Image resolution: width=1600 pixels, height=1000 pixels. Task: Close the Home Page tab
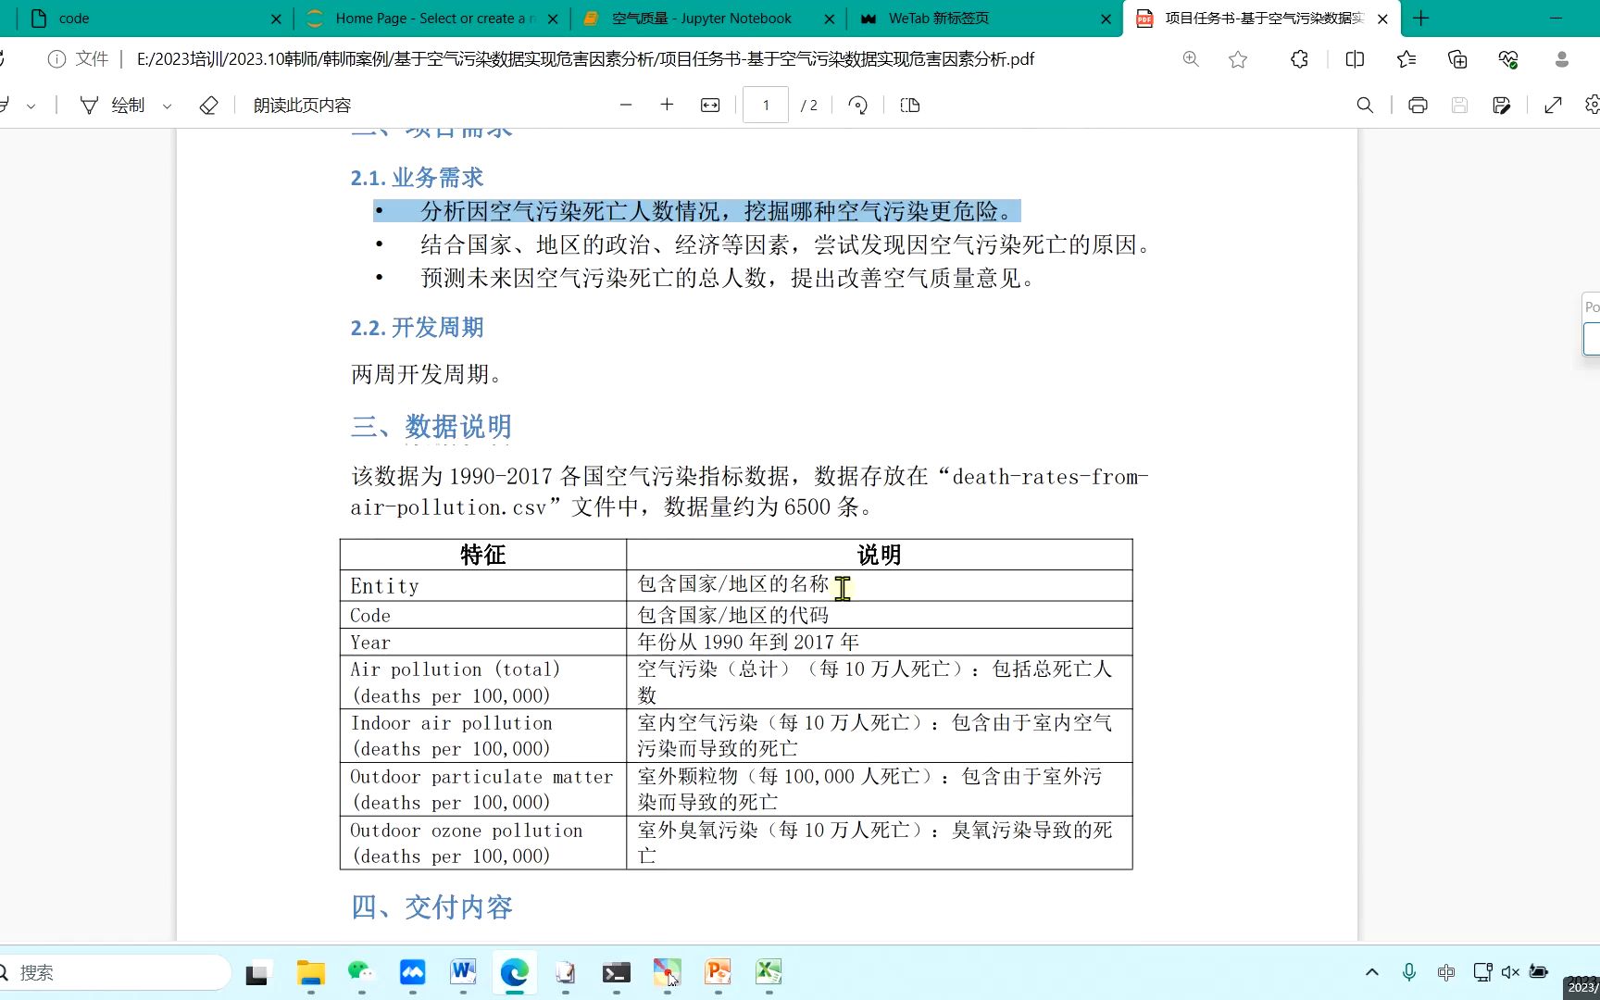pyautogui.click(x=553, y=19)
